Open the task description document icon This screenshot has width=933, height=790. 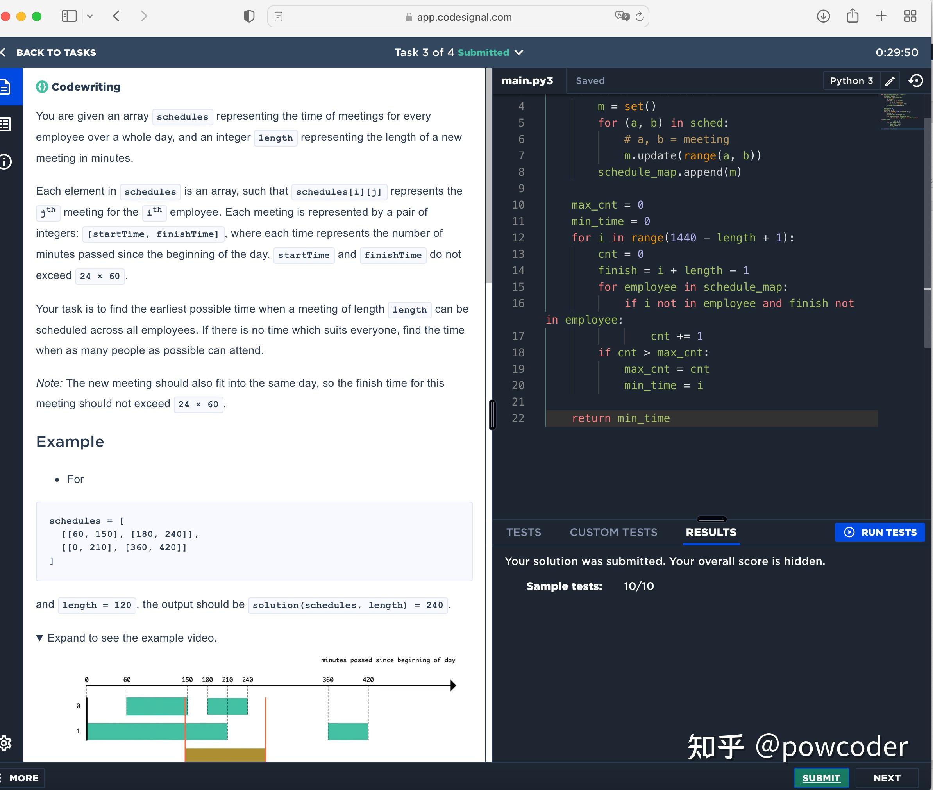(x=6, y=87)
